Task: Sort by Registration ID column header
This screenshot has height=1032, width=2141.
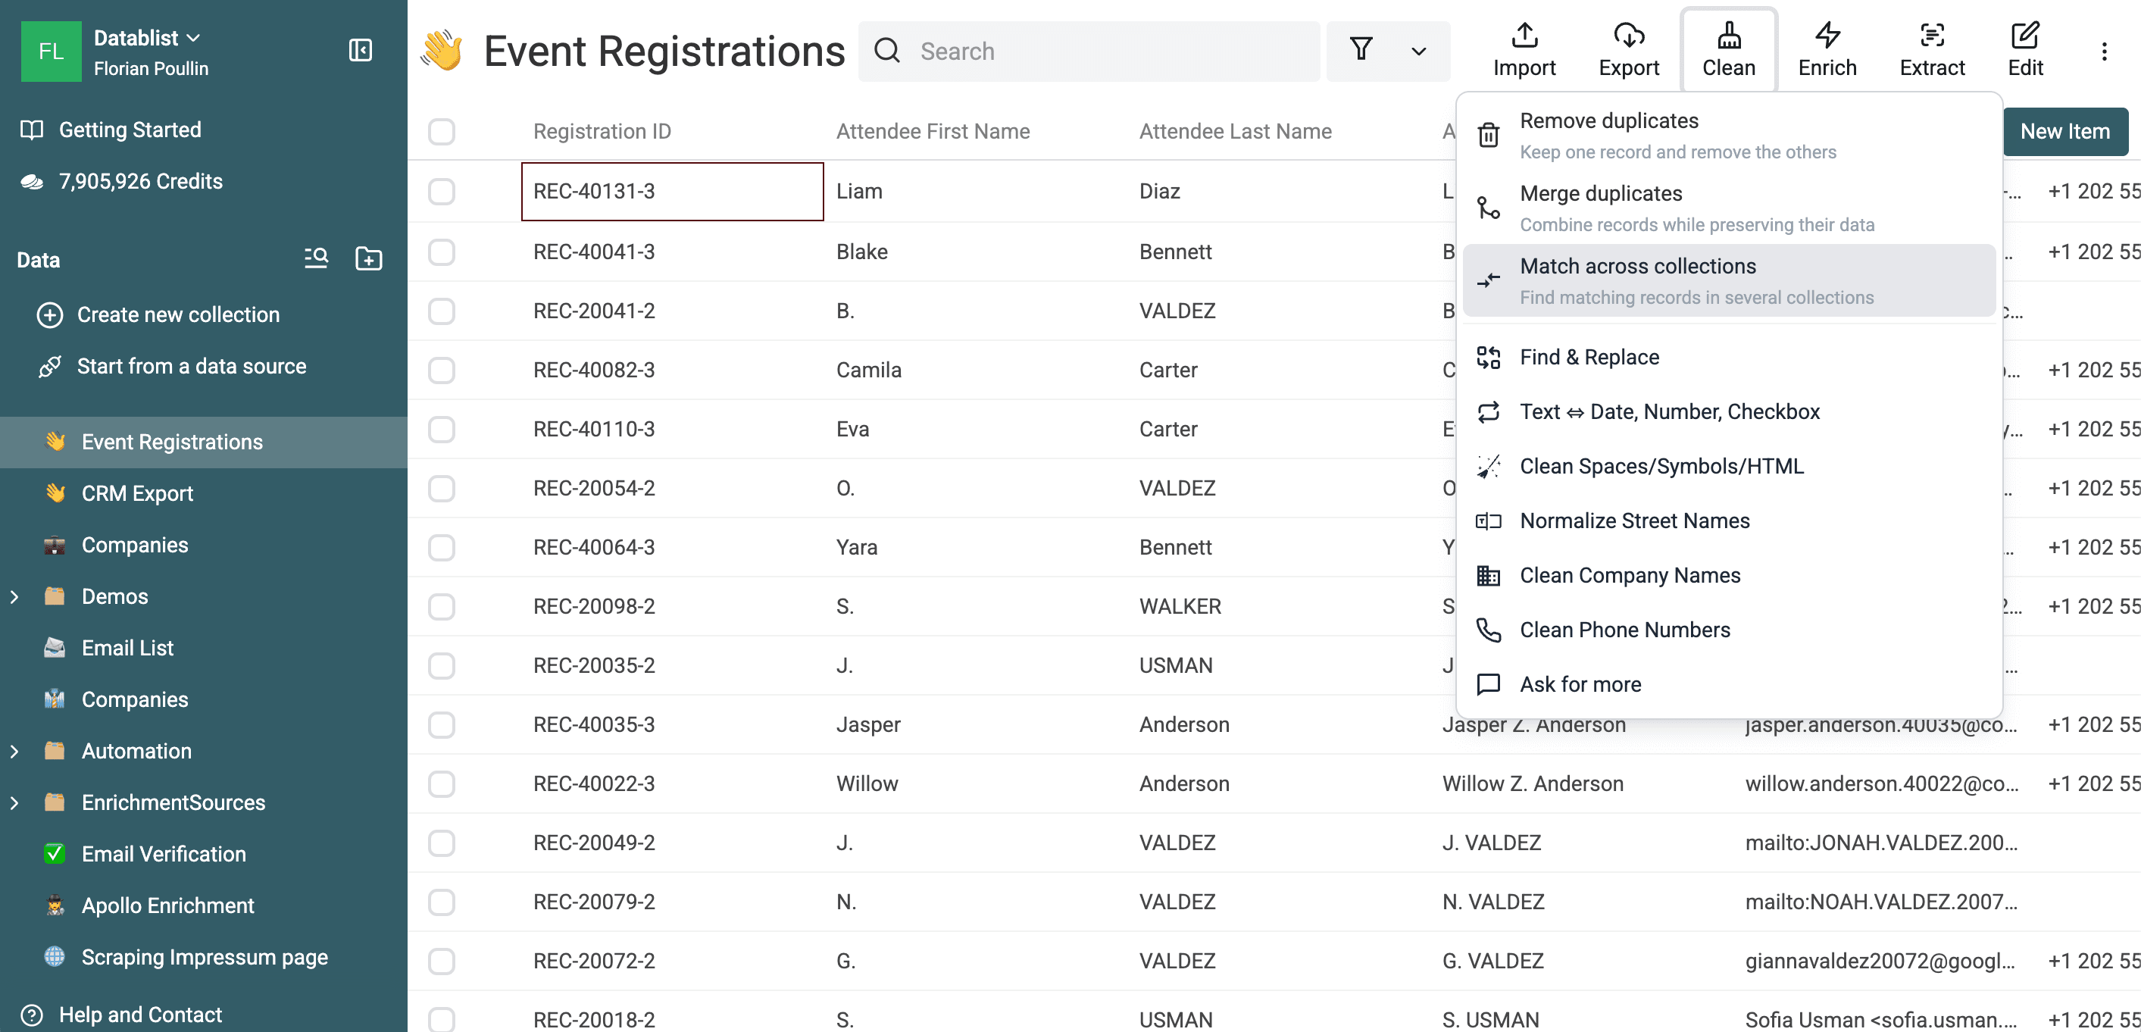Action: 602,131
